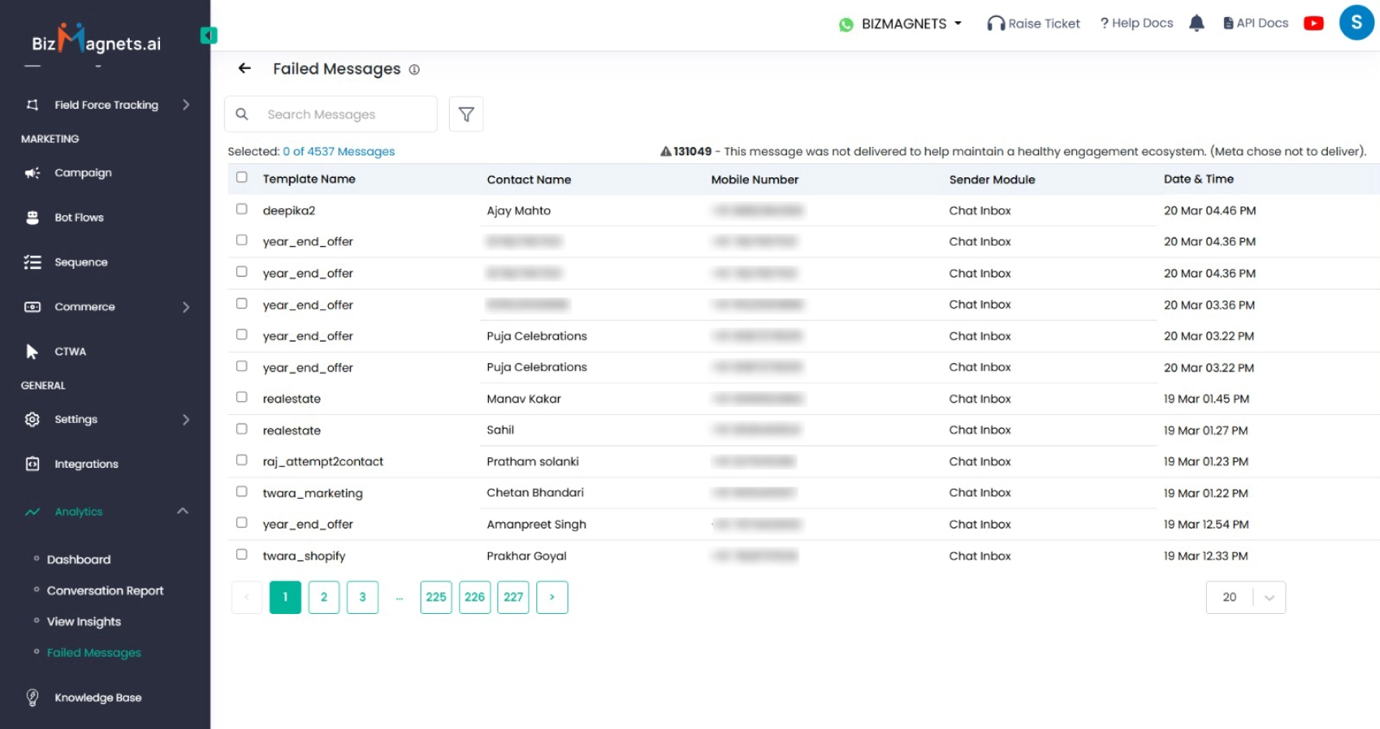
Task: Click the WhatsApp icon beside BIZMAGNETS
Action: (x=846, y=25)
